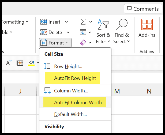
Task: Collapse the Format dropdown button
Action: click(x=55, y=43)
